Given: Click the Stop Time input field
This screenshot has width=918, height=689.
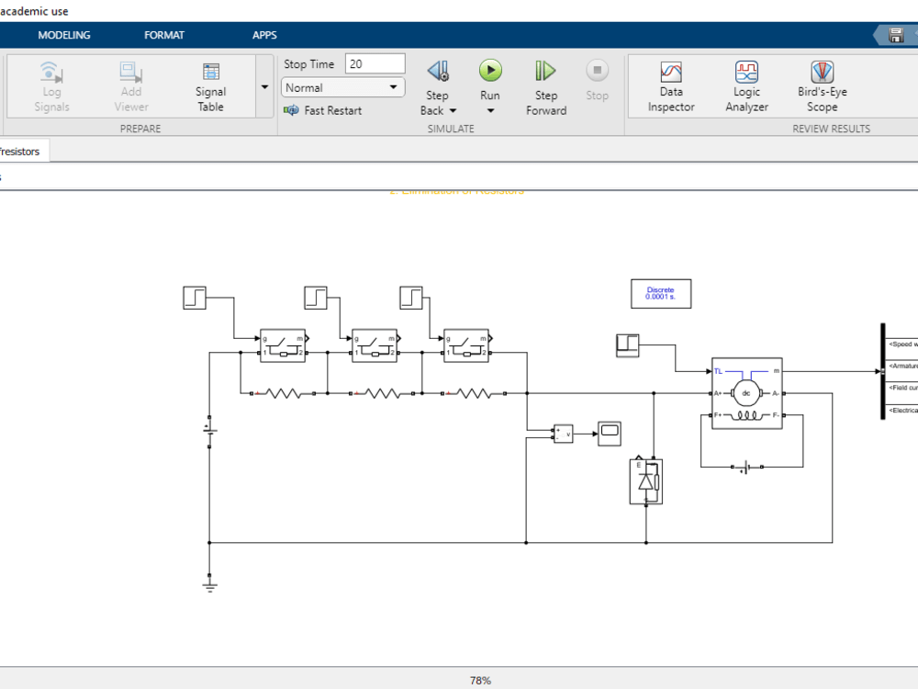Looking at the screenshot, I should tap(375, 64).
